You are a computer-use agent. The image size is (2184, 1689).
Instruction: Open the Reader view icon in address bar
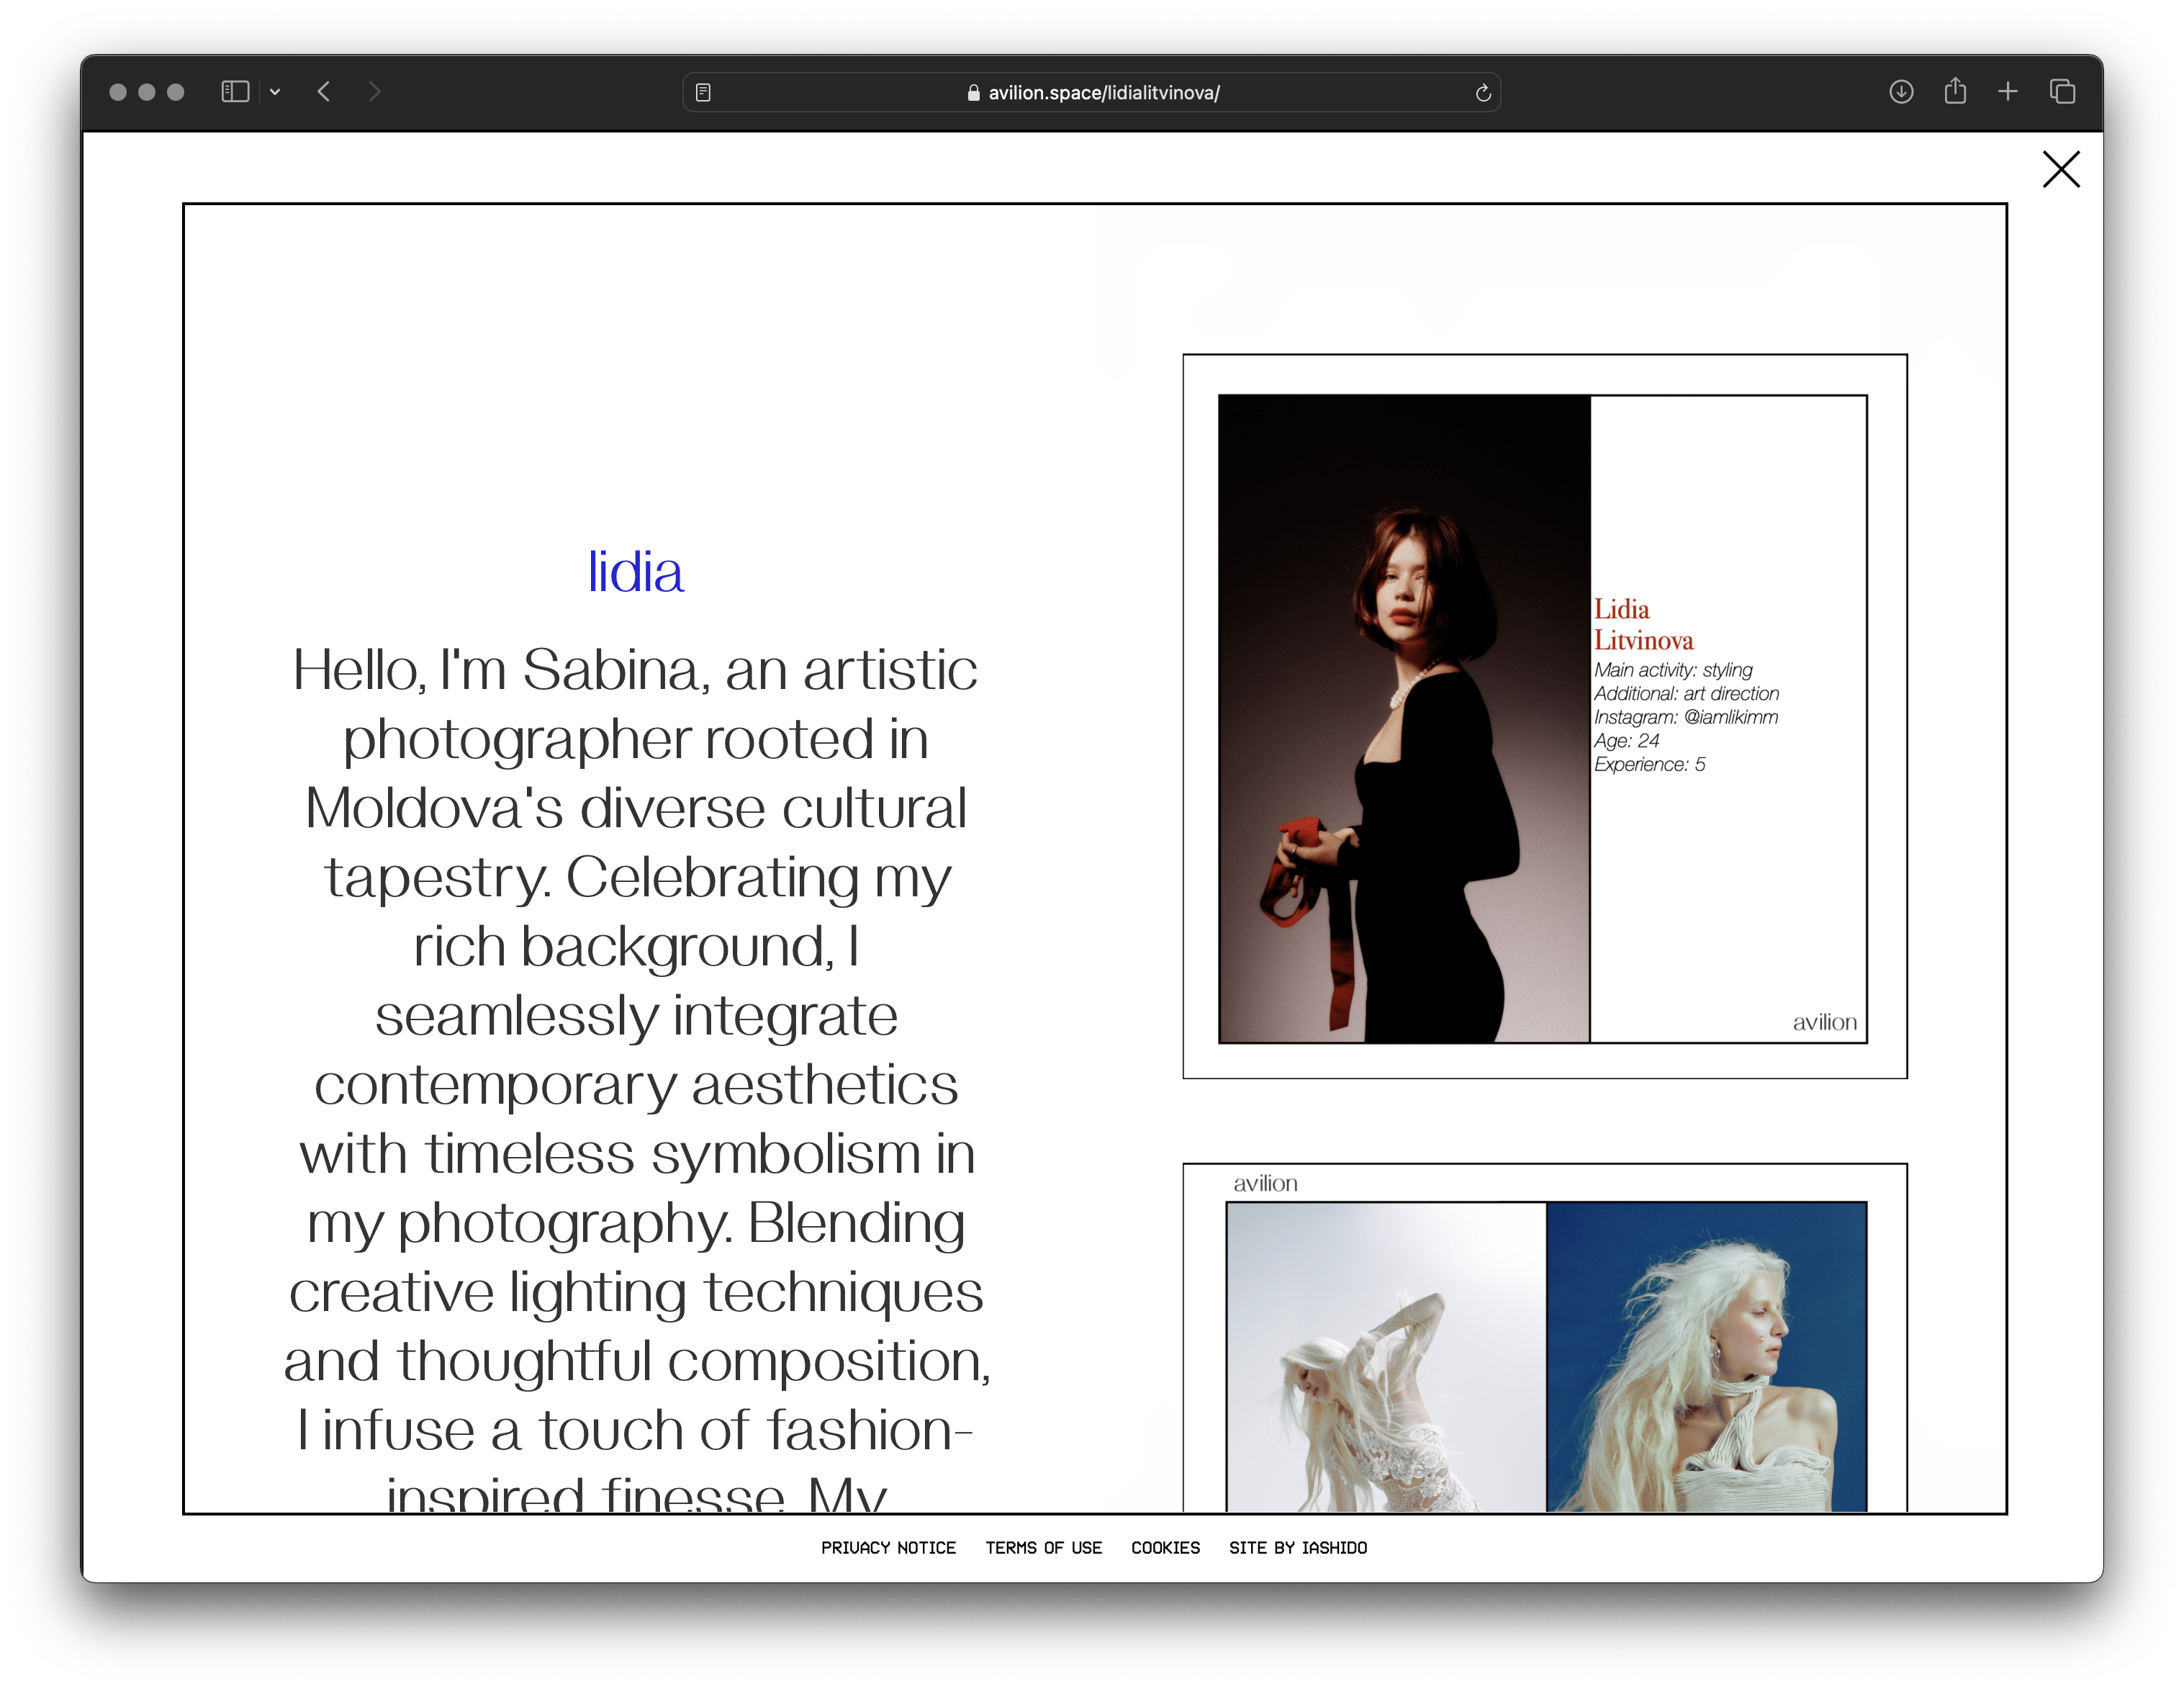[703, 93]
